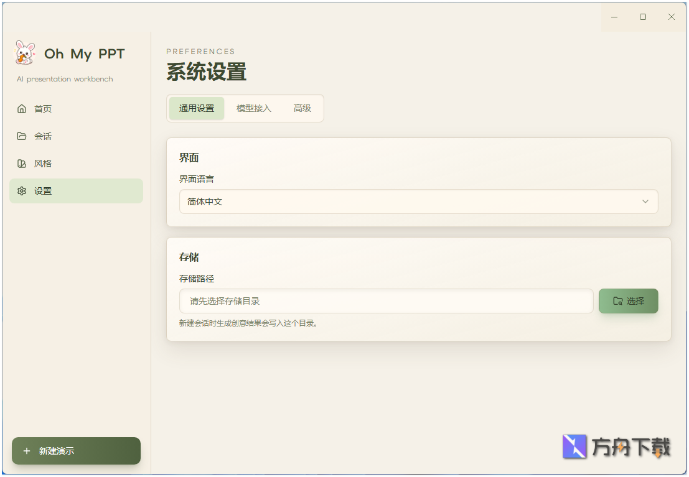Click the 系统设置 heading

tap(206, 72)
